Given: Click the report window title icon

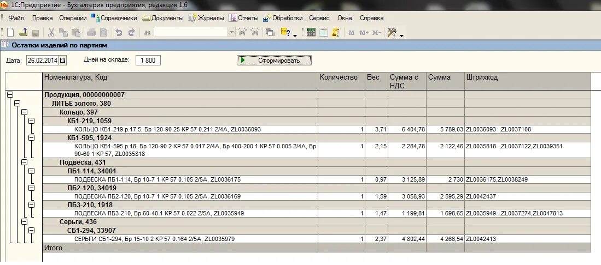Looking at the screenshot, I should [x=4, y=45].
